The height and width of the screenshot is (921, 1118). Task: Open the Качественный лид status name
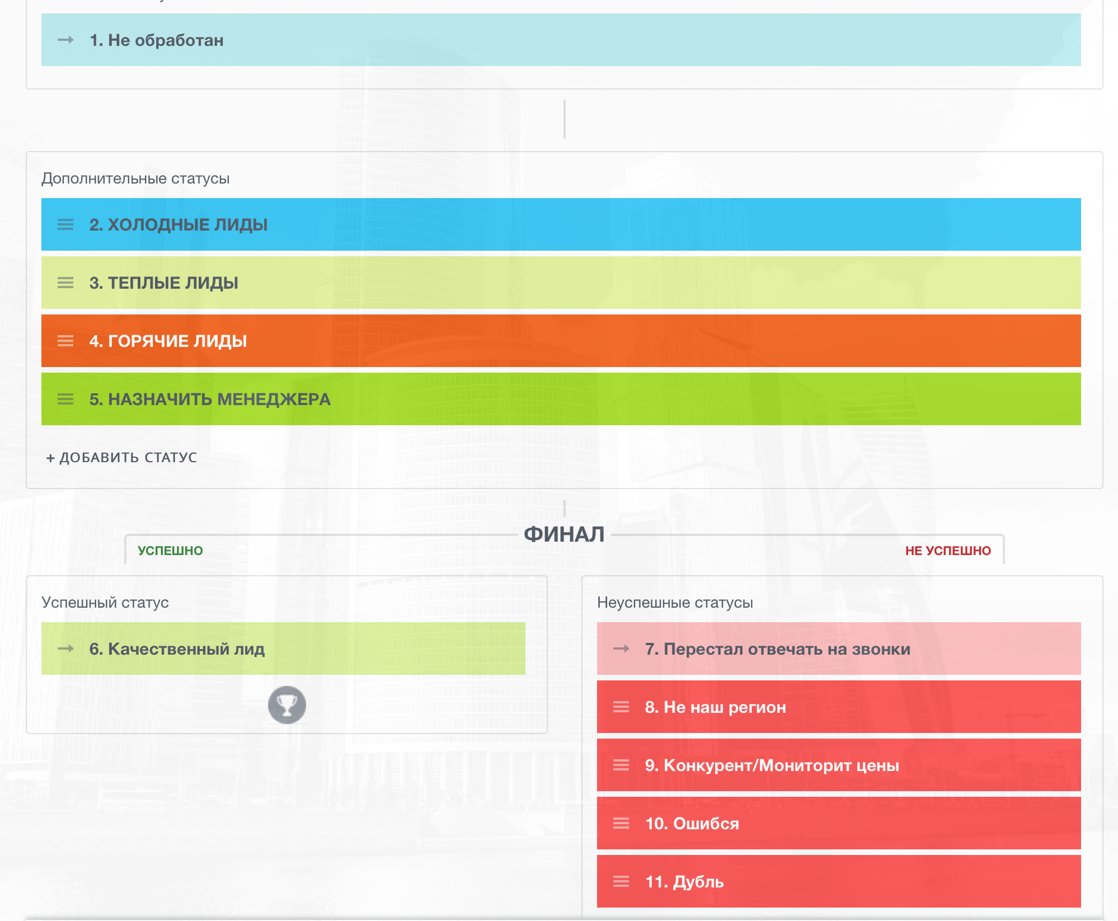click(x=177, y=649)
